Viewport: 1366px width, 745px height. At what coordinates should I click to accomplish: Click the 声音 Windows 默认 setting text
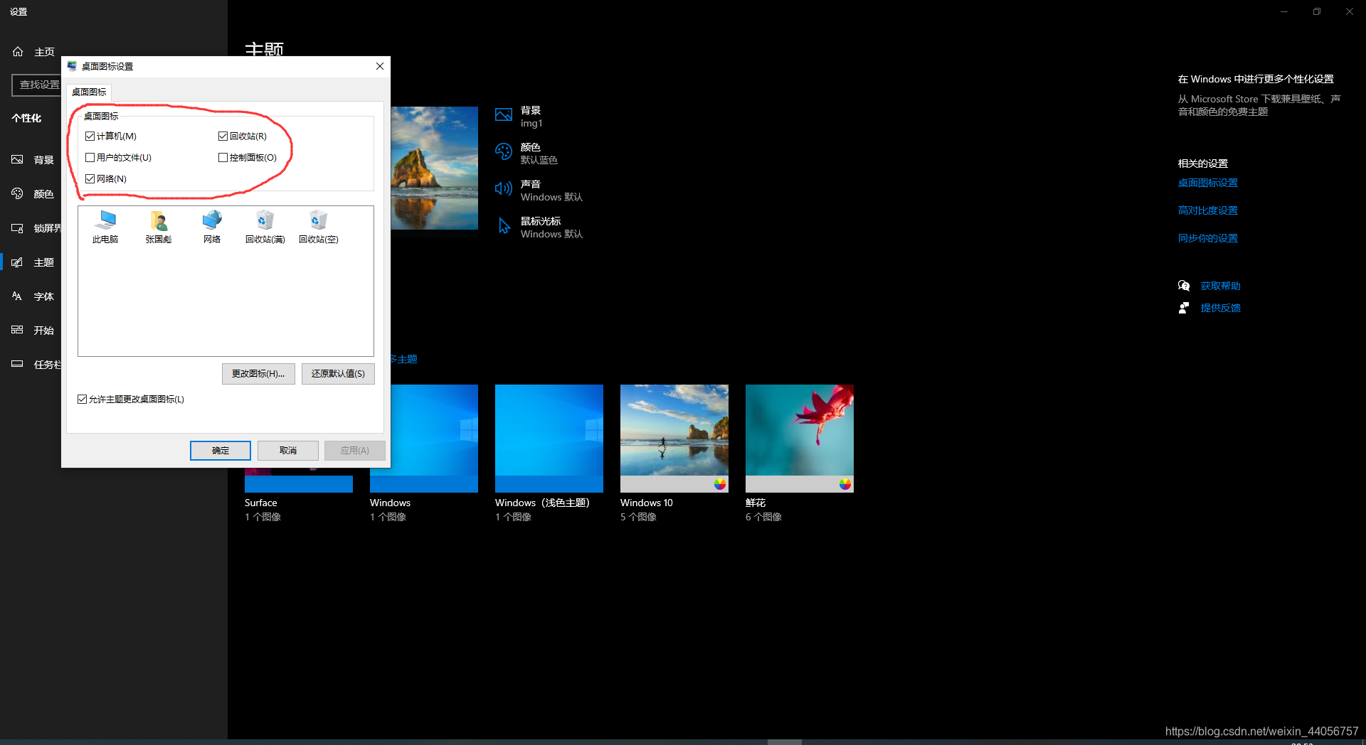(551, 191)
